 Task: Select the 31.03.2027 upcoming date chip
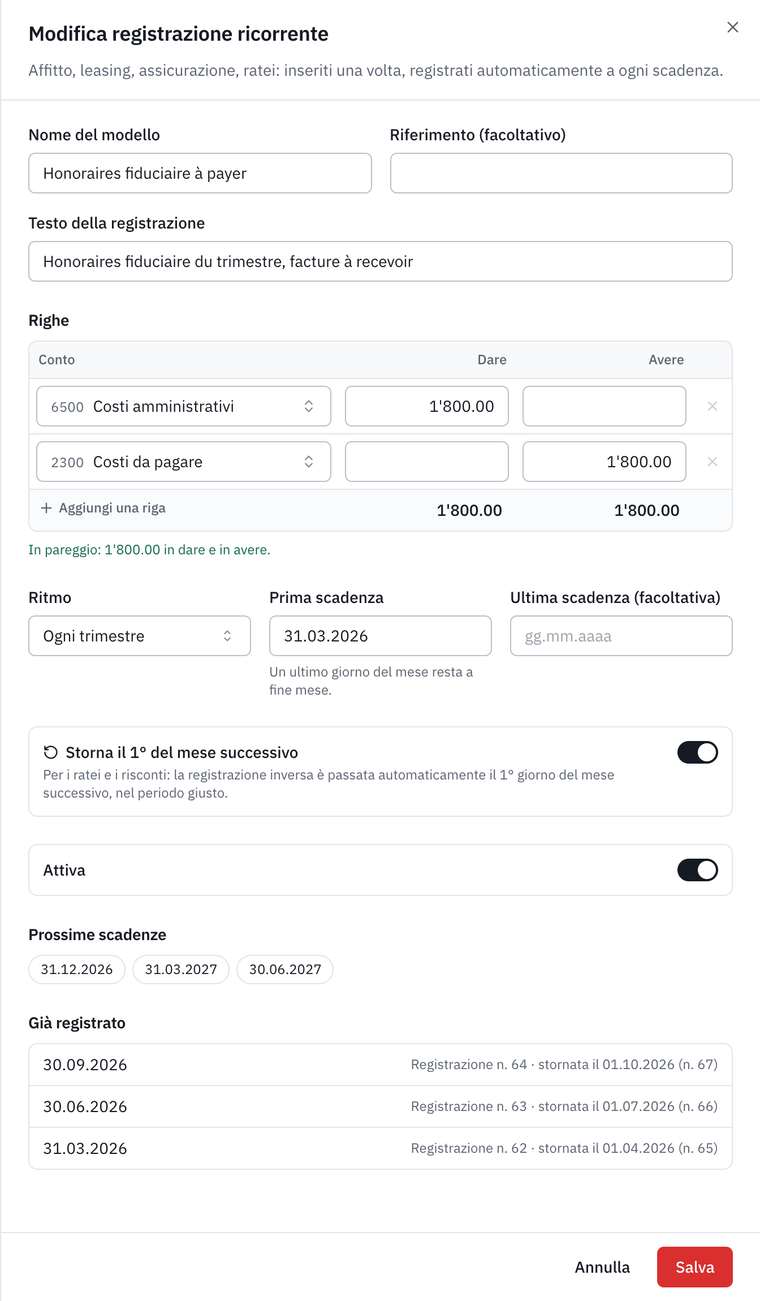click(x=181, y=970)
